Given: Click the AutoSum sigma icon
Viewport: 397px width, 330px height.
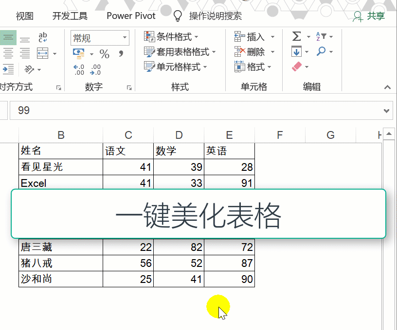Looking at the screenshot, I should point(296,36).
